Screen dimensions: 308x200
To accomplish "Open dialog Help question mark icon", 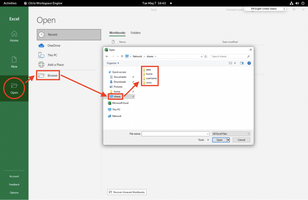I will tap(249, 63).
